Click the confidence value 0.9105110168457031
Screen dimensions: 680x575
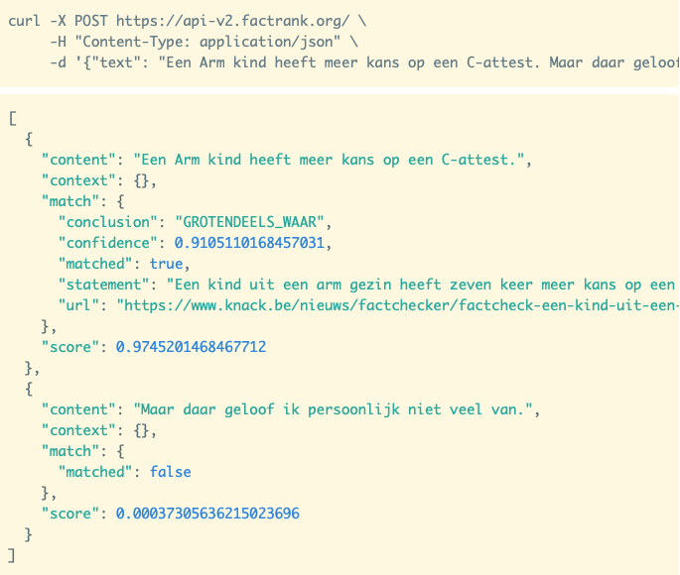coord(250,242)
